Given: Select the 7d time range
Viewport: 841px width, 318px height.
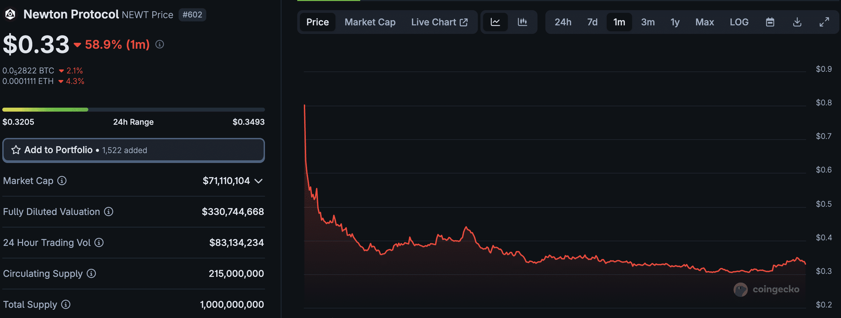Looking at the screenshot, I should pos(592,22).
